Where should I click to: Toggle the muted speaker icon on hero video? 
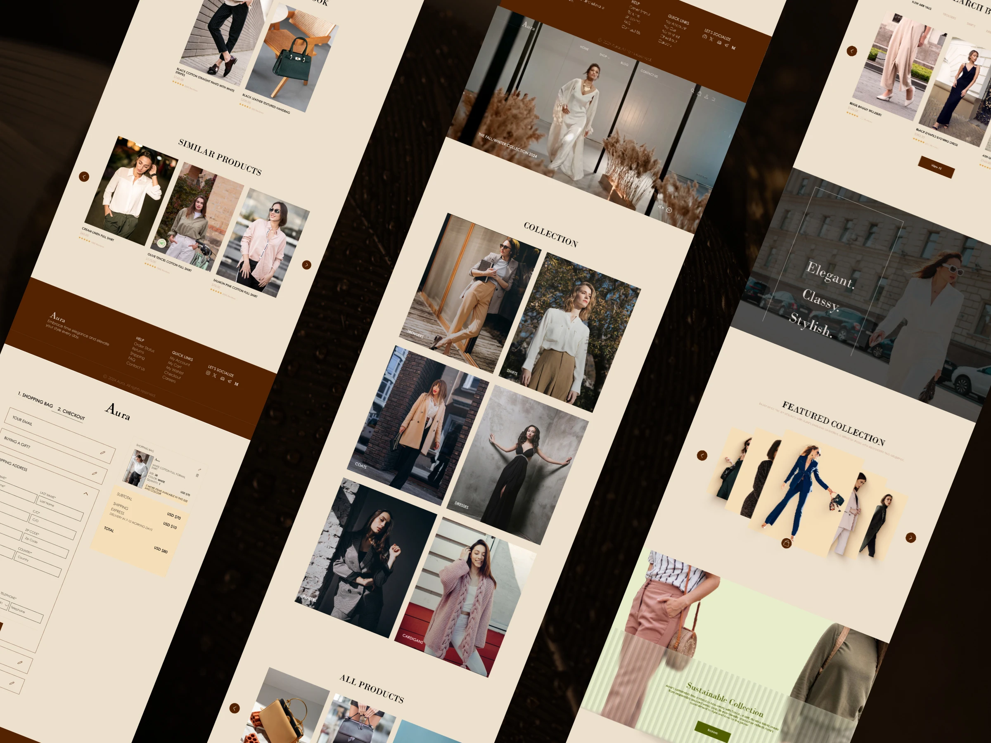pyautogui.click(x=661, y=207)
